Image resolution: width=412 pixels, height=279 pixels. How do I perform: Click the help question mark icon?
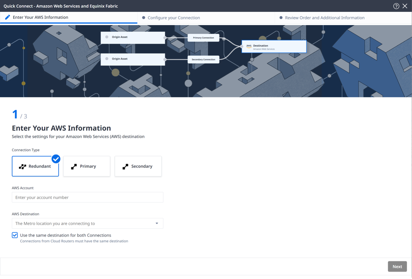click(396, 6)
